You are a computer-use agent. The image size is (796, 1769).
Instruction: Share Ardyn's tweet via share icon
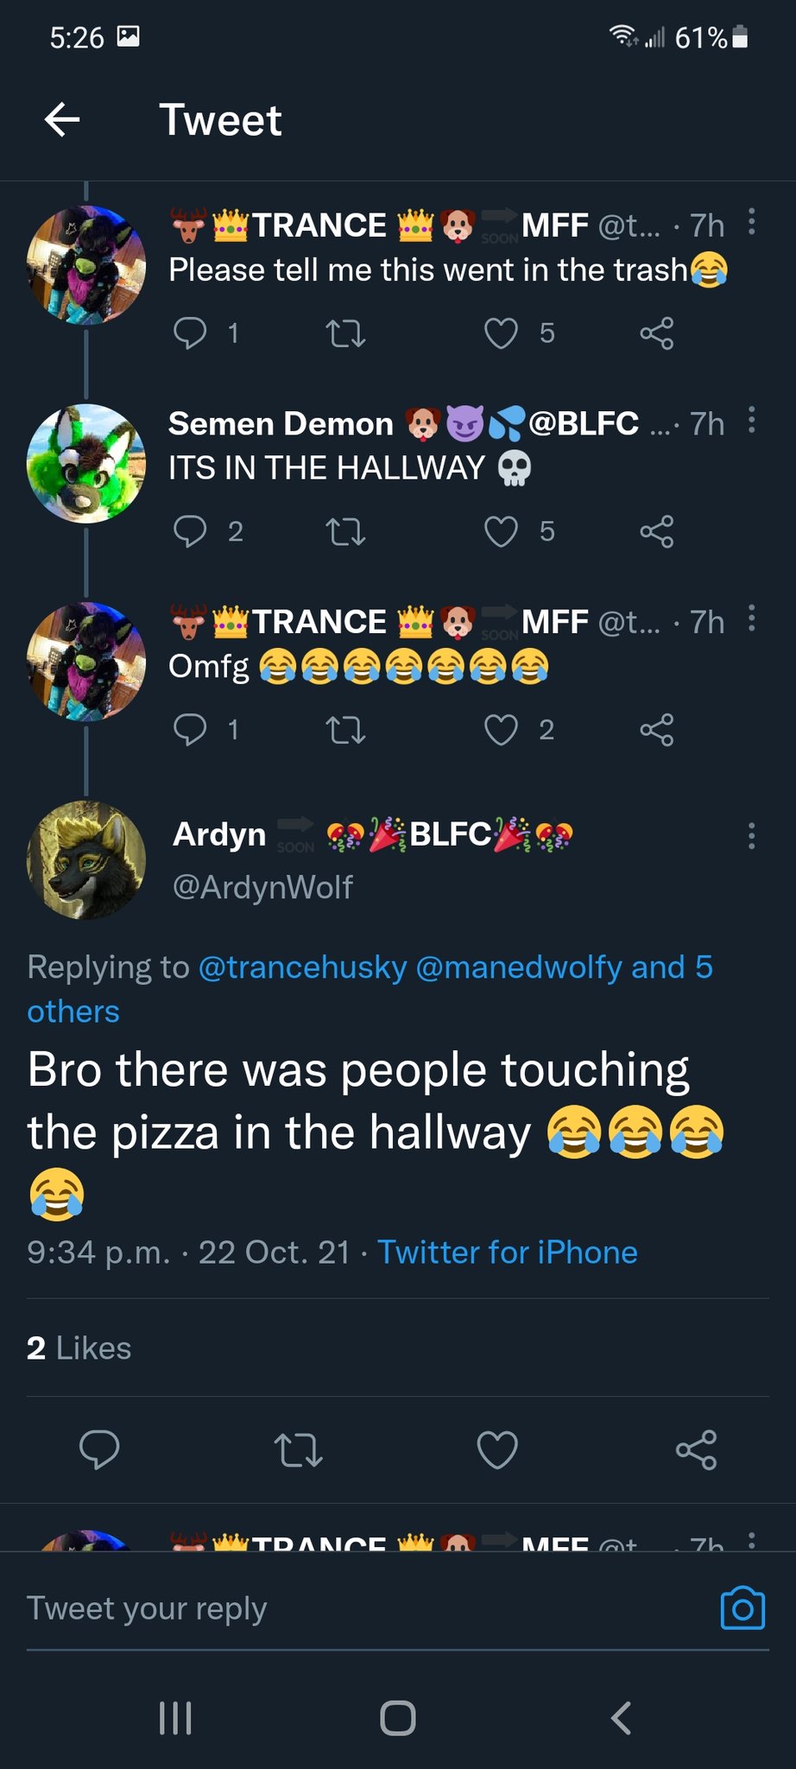tap(696, 1449)
